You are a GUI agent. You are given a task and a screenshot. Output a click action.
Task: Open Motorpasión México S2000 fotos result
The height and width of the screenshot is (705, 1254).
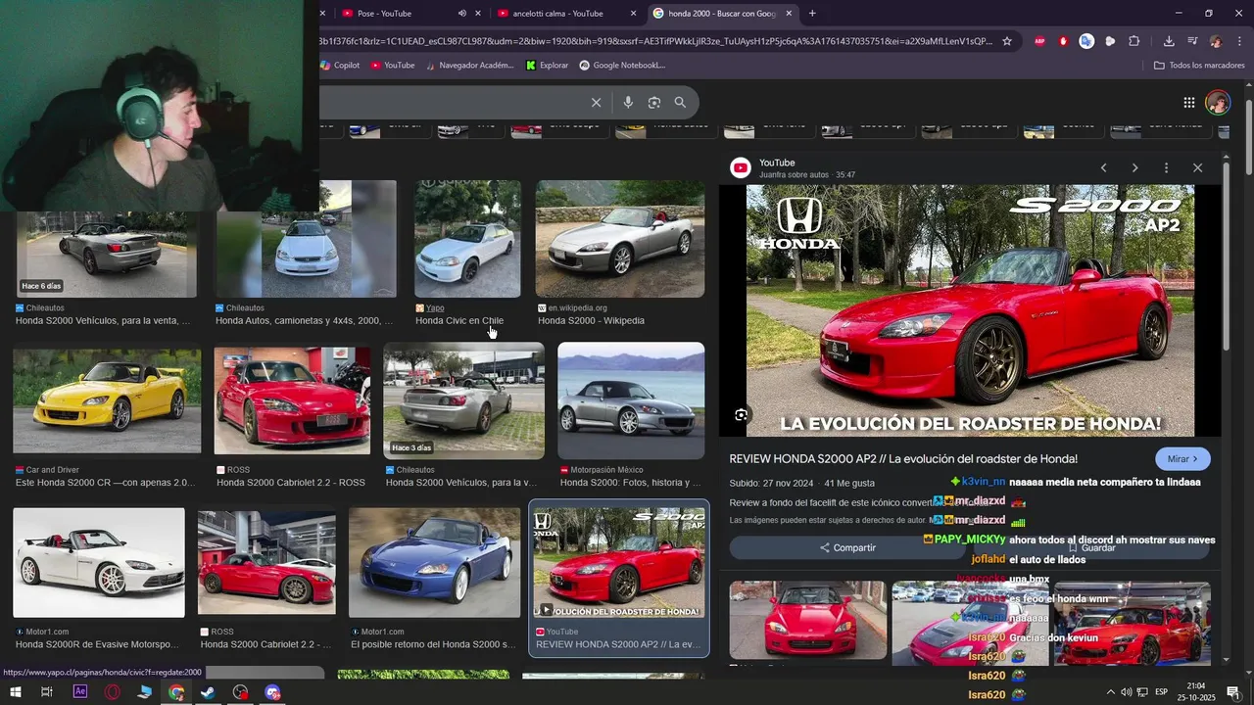[631, 483]
